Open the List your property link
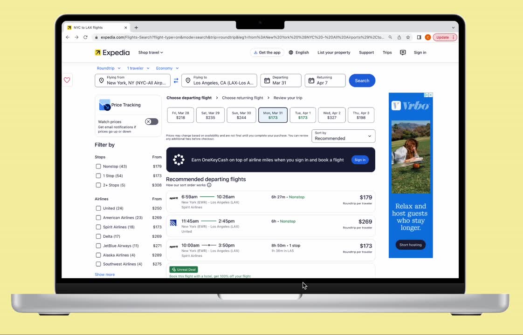The image size is (523, 335). click(334, 53)
